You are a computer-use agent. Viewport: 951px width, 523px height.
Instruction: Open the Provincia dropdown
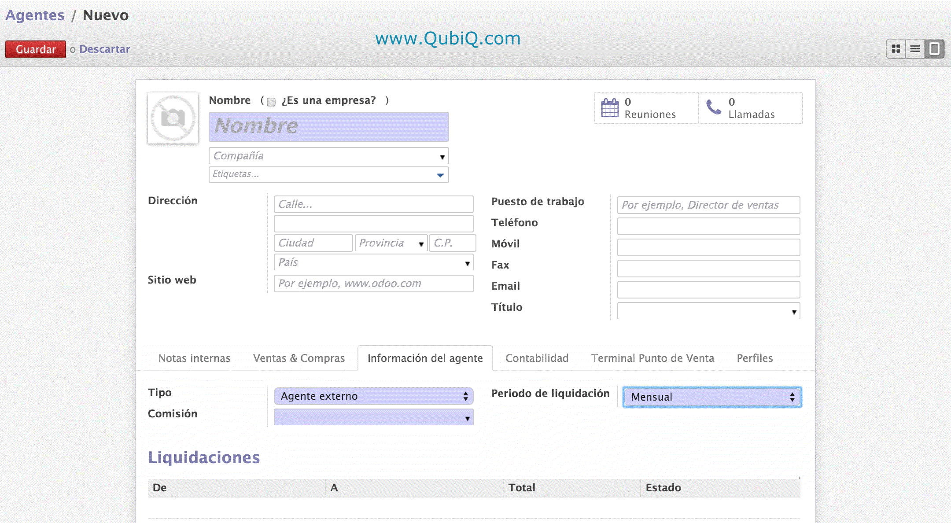pos(421,244)
